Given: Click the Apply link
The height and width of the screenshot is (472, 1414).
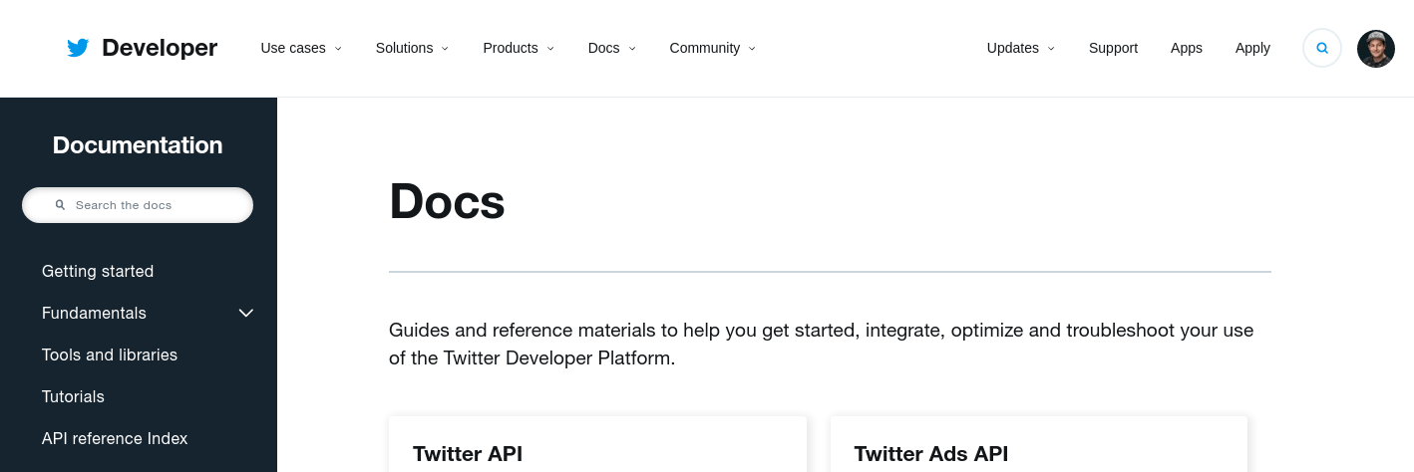Looking at the screenshot, I should pos(1252,48).
